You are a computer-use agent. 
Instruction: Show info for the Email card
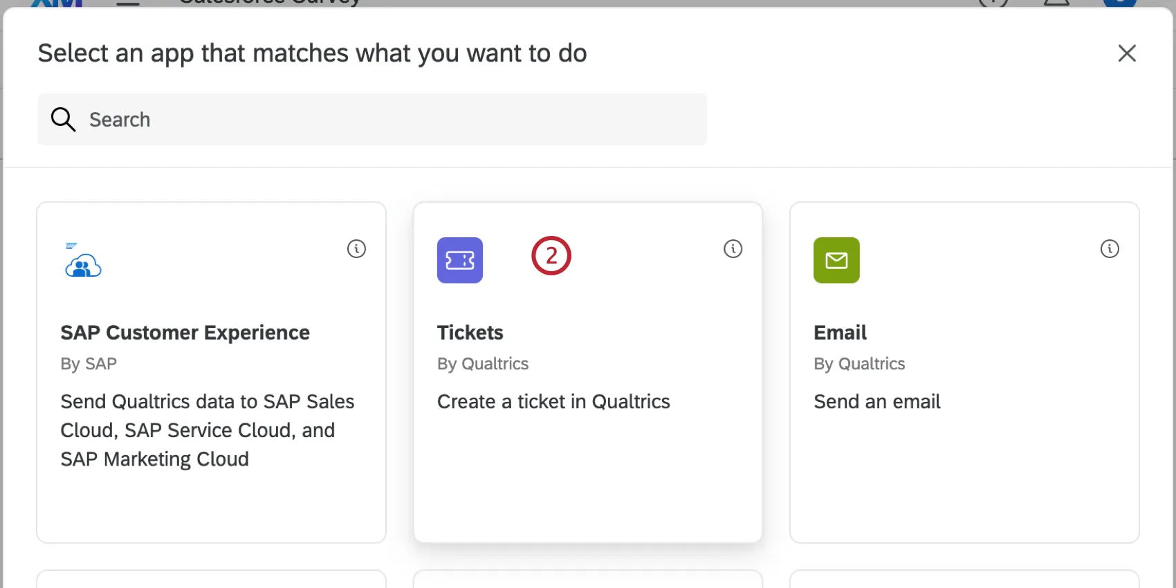(x=1110, y=249)
